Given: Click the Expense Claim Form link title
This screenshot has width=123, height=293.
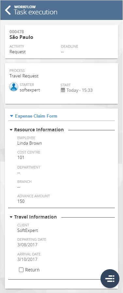Looking at the screenshot, I should (x=36, y=116).
